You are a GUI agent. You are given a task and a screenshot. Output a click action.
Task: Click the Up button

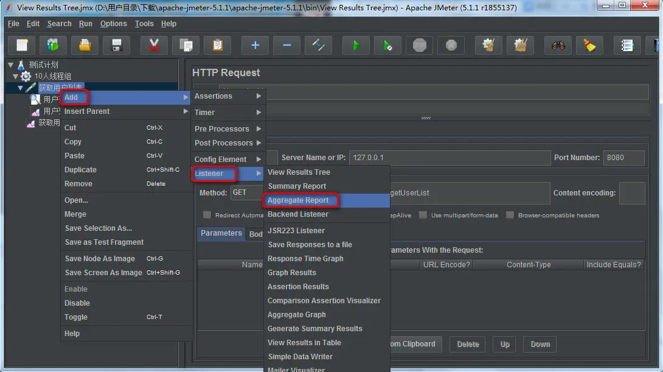pos(505,345)
